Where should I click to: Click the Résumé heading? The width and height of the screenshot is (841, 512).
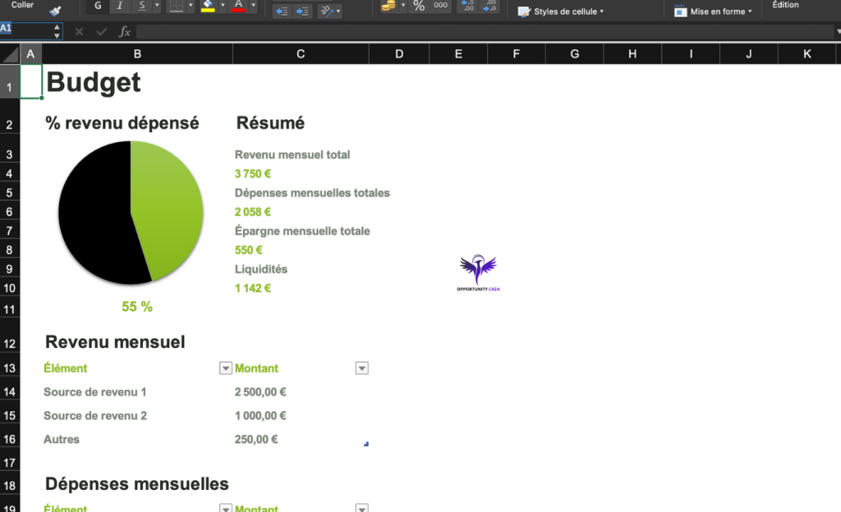(x=270, y=122)
